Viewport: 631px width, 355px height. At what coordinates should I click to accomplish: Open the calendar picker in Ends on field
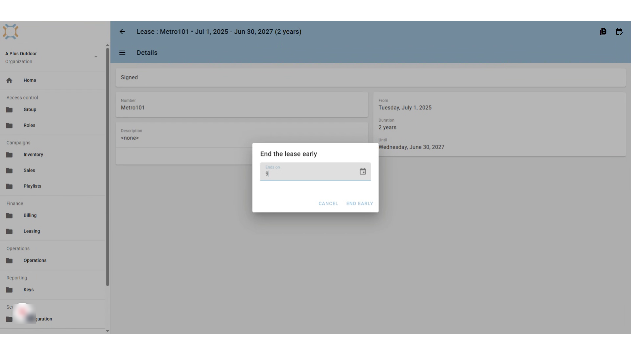click(362, 172)
